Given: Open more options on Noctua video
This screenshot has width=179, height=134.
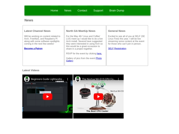Looking at the screenshot, I should click(118, 79).
